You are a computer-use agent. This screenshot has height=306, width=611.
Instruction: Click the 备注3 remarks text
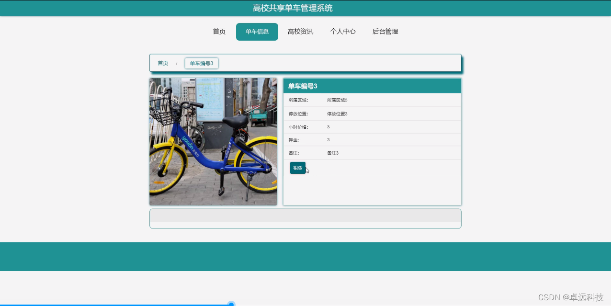tap(332, 153)
